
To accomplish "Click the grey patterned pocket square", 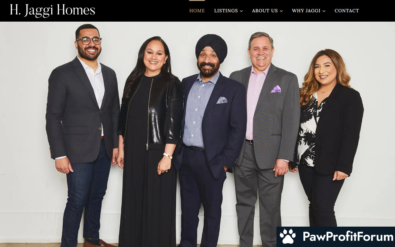I will pos(222,100).
